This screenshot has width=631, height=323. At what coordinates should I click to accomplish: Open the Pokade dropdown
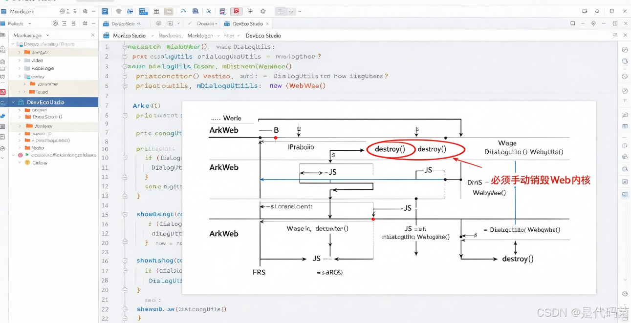[30, 23]
